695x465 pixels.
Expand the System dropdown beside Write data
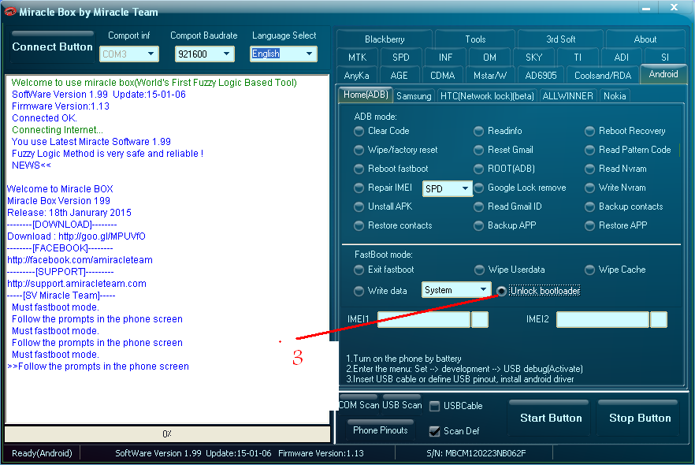pyautogui.click(x=456, y=290)
